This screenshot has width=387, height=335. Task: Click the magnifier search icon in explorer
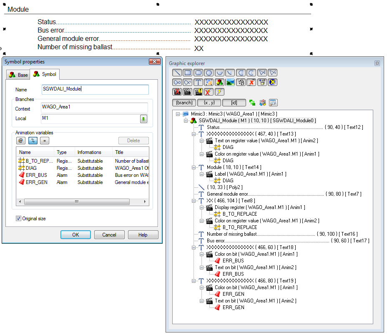pyautogui.click(x=273, y=103)
